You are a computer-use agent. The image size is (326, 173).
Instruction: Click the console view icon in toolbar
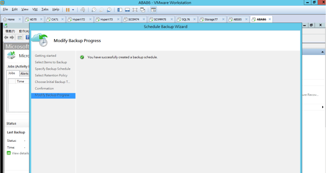click(x=153, y=9)
